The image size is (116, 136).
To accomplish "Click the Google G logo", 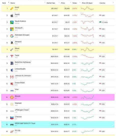I will coord(12,36).
